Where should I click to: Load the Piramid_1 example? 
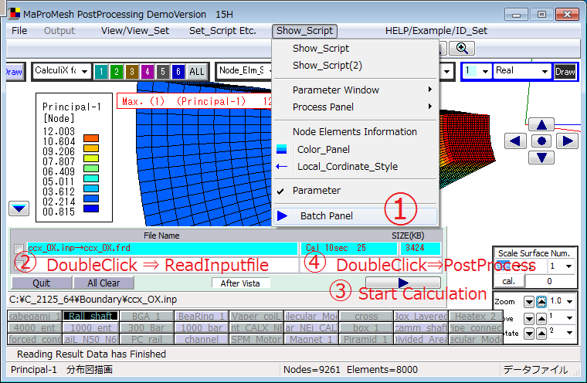366,340
